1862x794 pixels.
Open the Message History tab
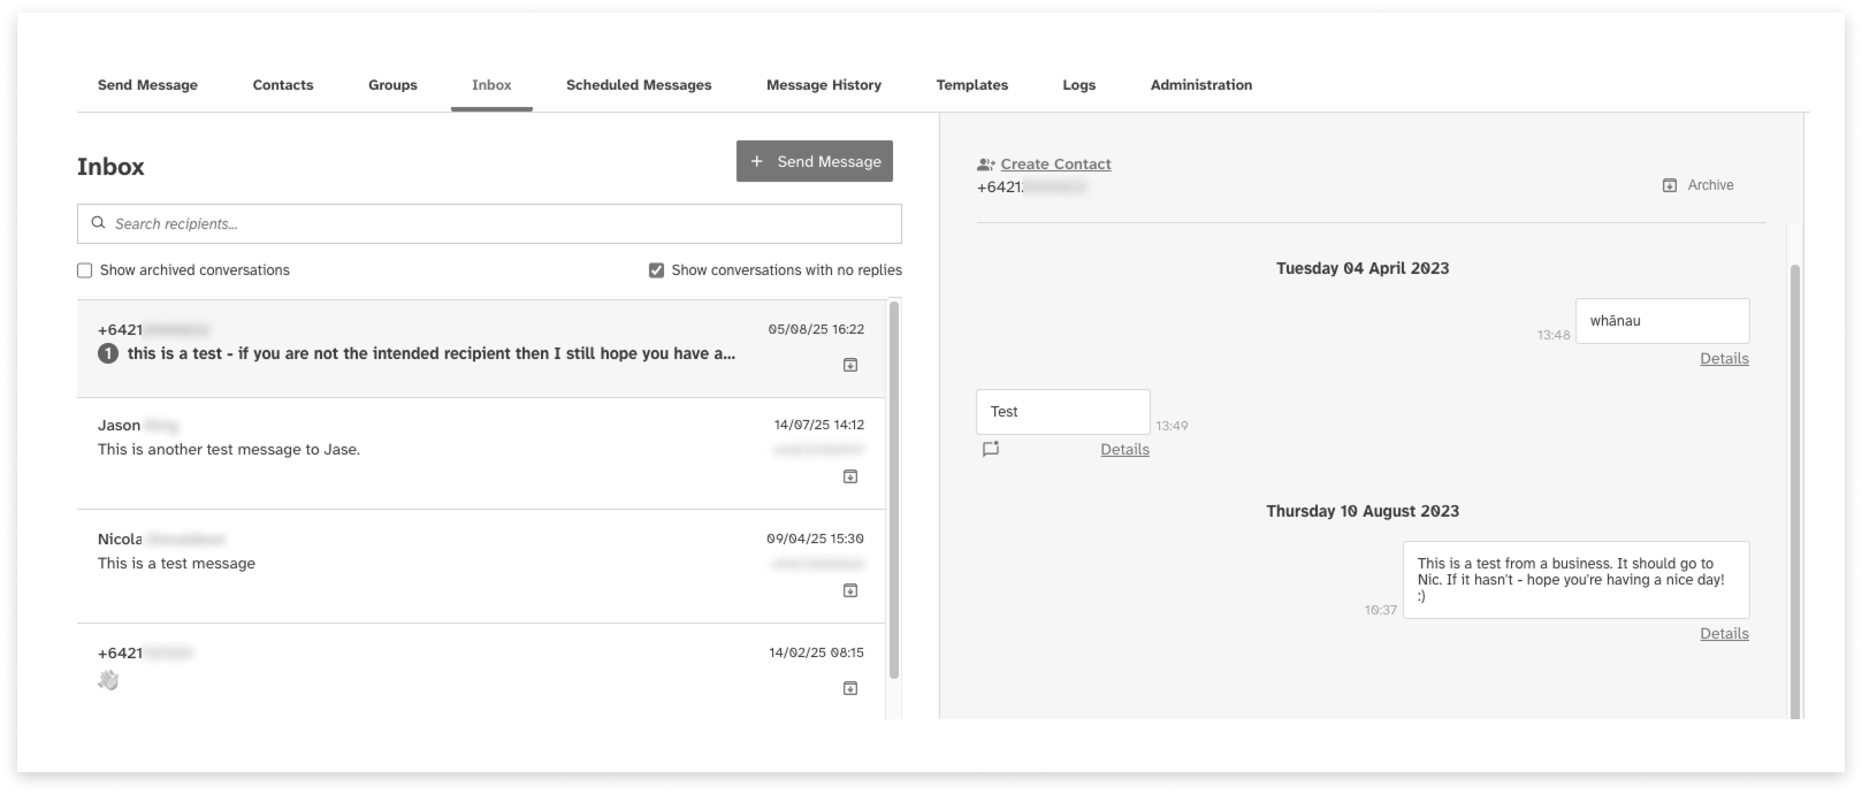[823, 85]
